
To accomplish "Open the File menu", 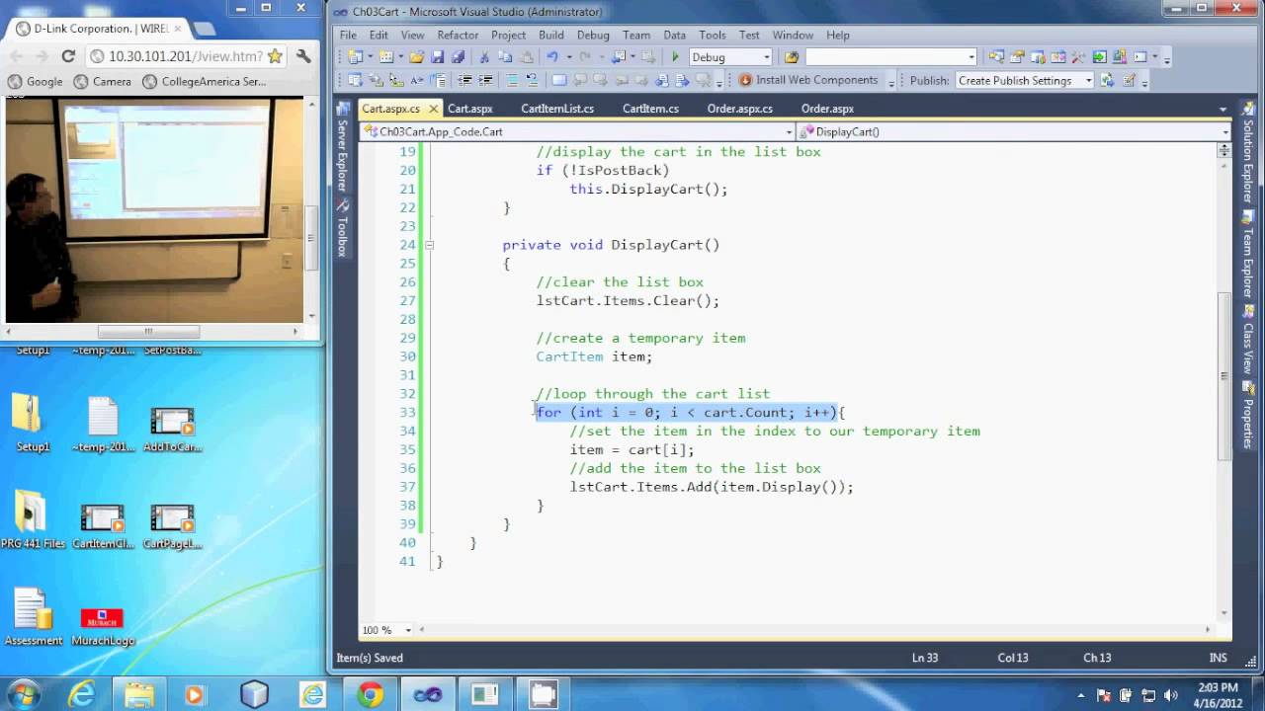I will 348,35.
